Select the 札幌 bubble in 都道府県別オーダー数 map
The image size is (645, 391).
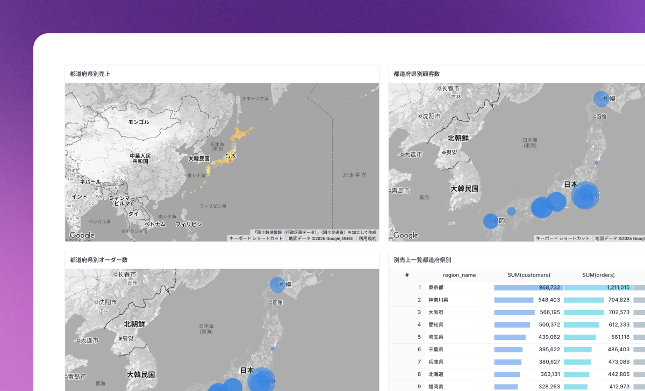point(277,285)
